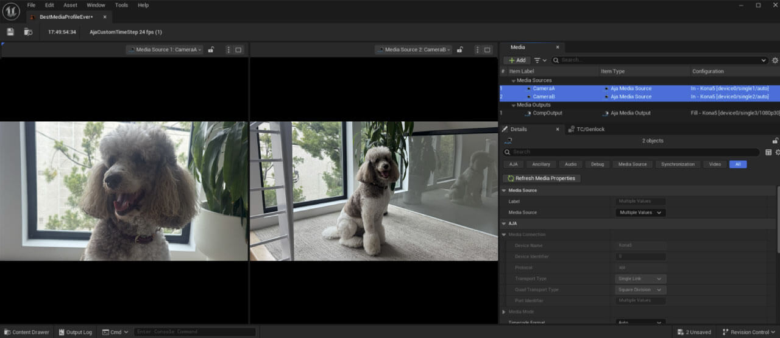Close the Media panel tab
Screen dimensions: 780x338
click(557, 47)
